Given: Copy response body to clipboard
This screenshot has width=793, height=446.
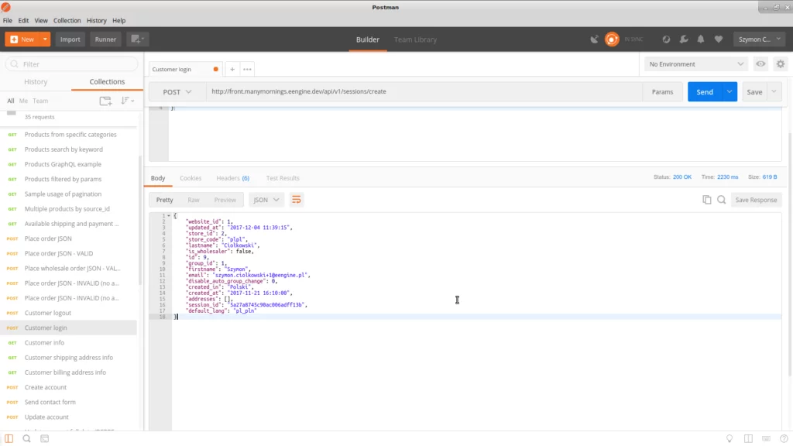Looking at the screenshot, I should [x=706, y=200].
